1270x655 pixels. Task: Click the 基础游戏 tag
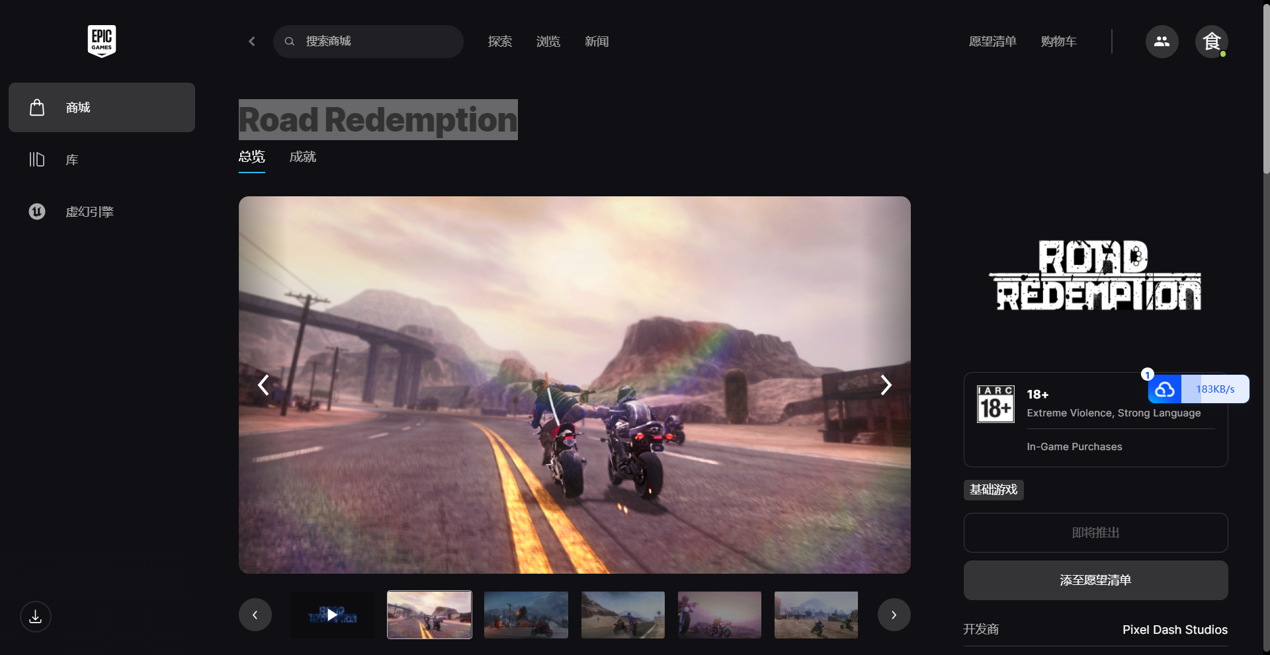pyautogui.click(x=994, y=490)
